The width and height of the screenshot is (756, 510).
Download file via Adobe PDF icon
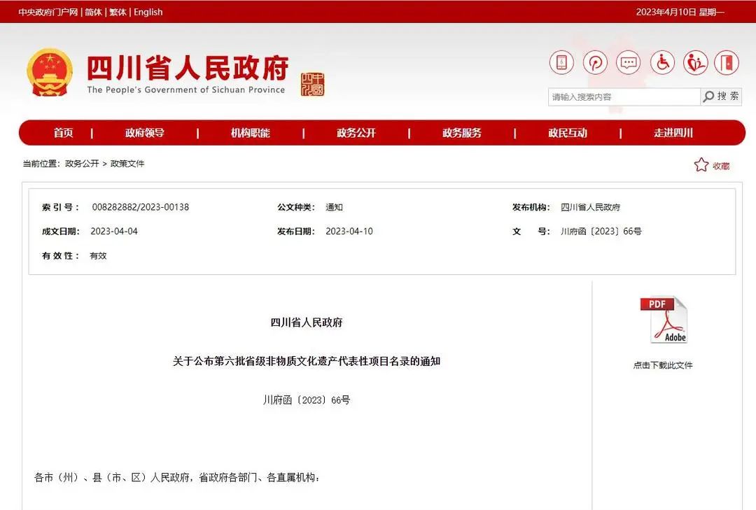664,320
